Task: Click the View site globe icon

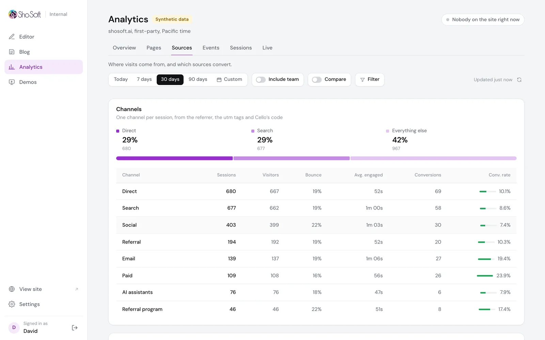Action: coord(12,289)
